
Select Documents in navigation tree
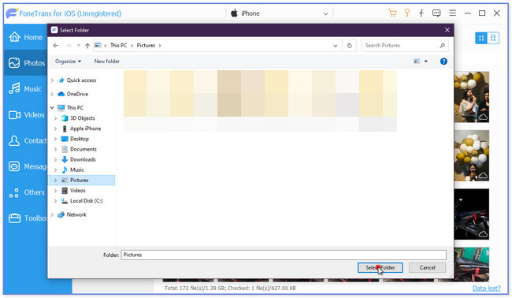[x=83, y=149]
